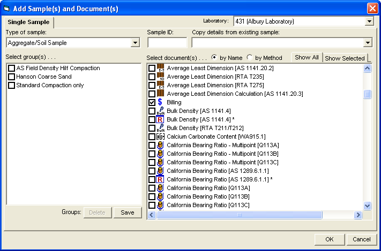This screenshot has width=381, height=251.
Task: Click the blue dollar Billing icon
Action: tap(160, 102)
